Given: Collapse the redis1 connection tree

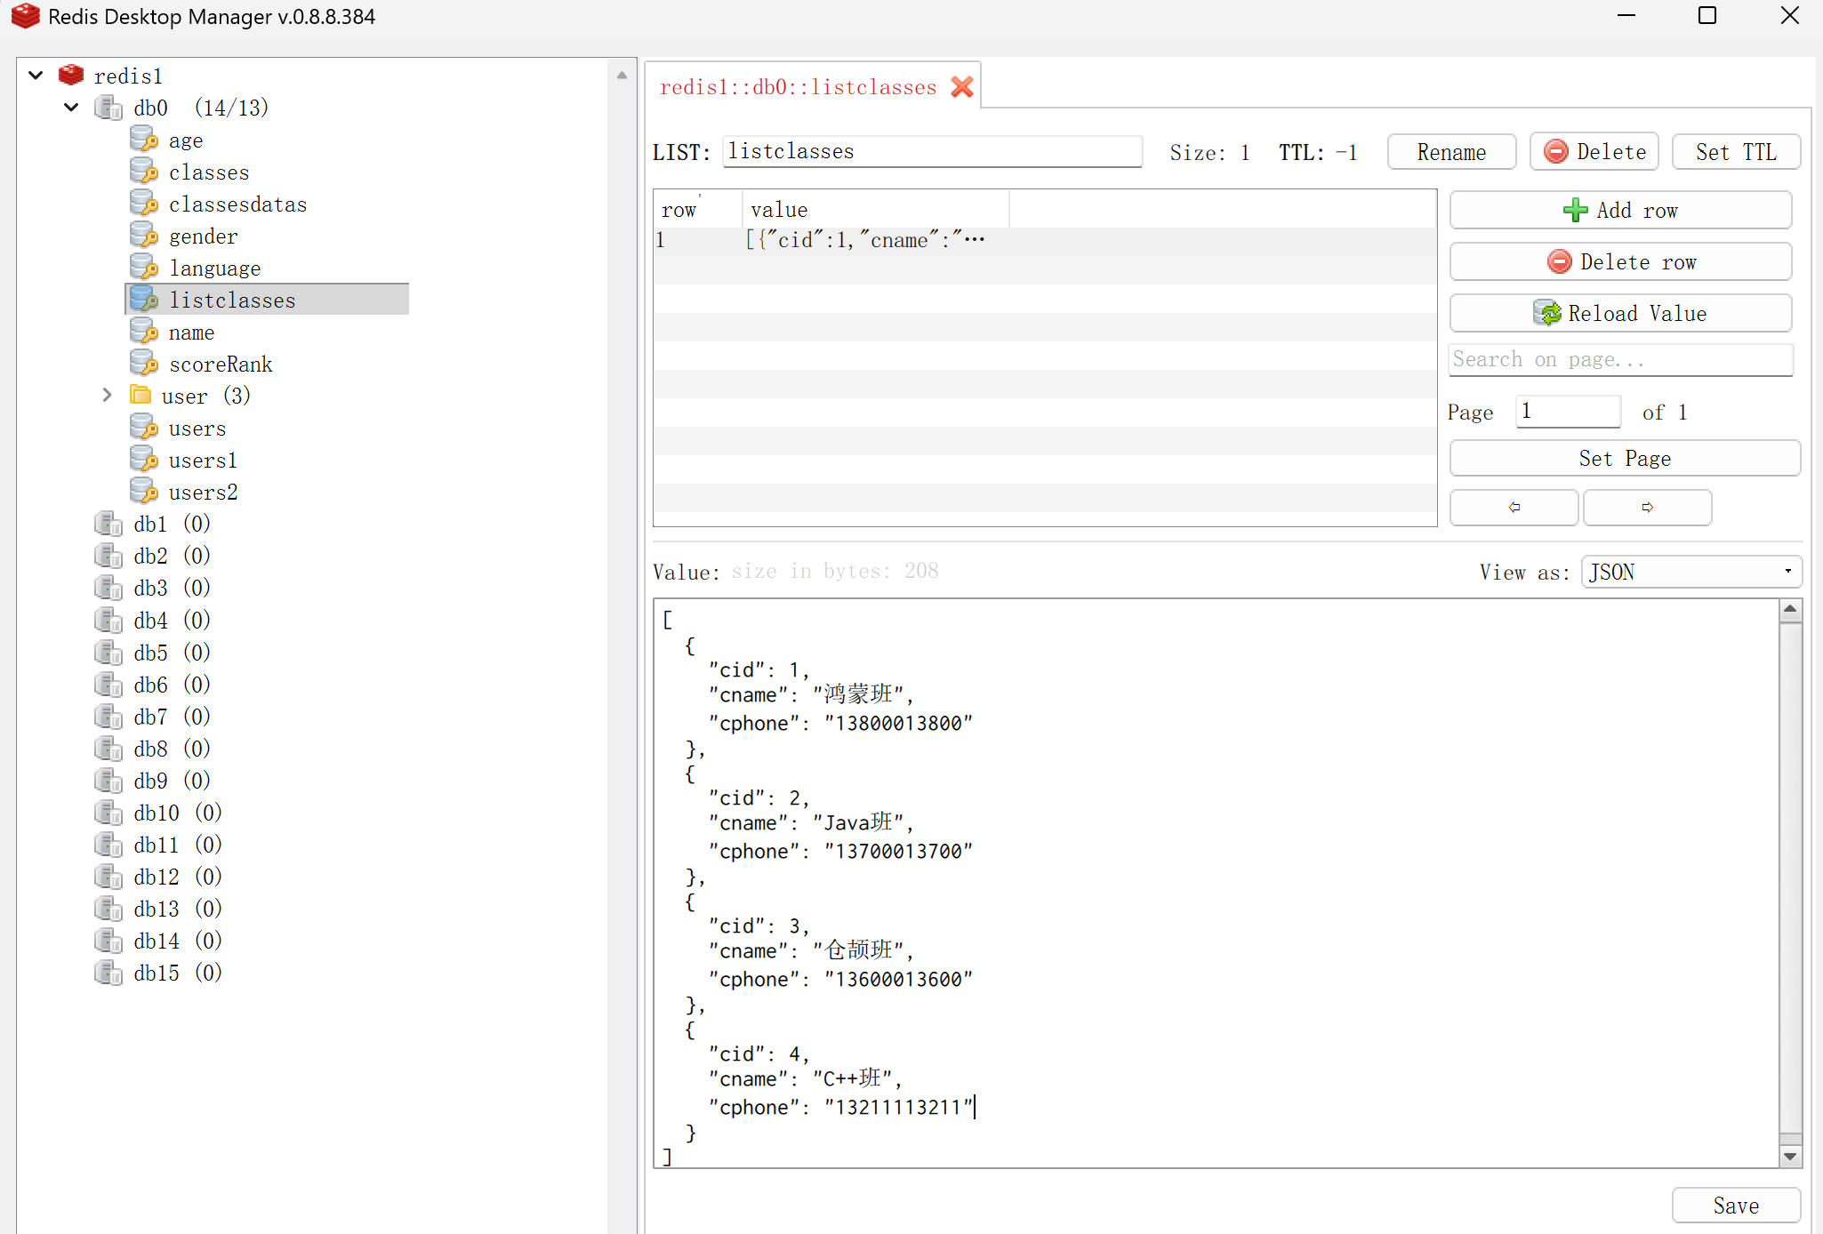Looking at the screenshot, I should (36, 76).
